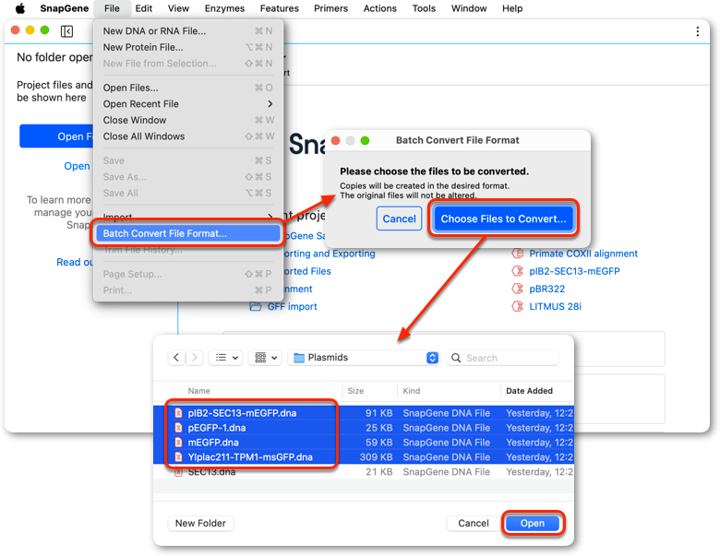Open the Edit menu
720x556 pixels.
click(x=144, y=8)
